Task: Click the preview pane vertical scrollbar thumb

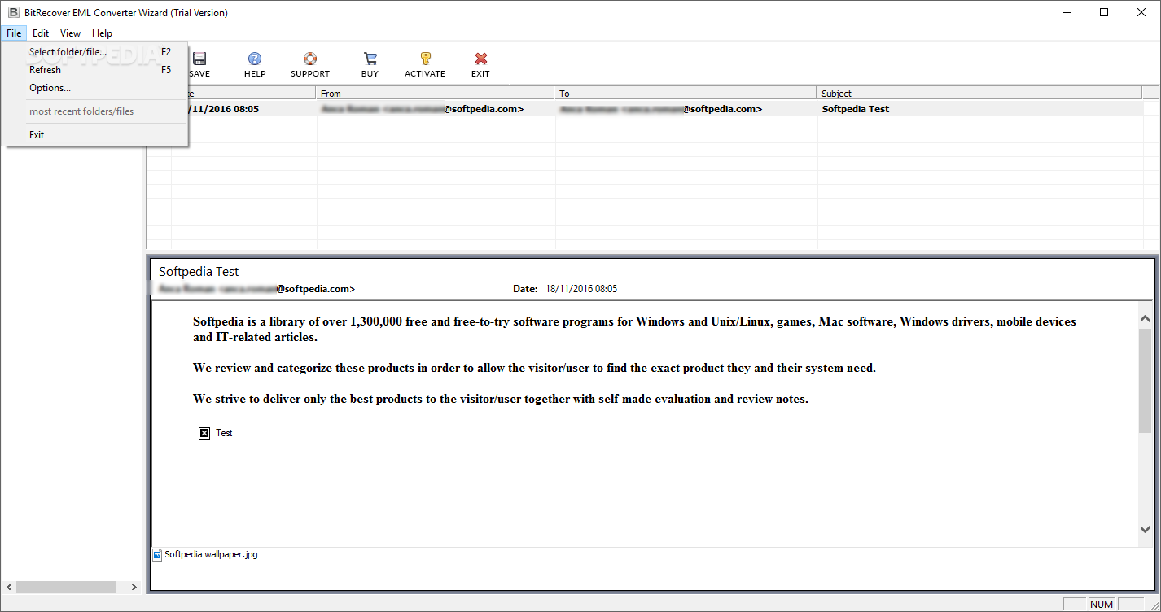Action: 1145,380
